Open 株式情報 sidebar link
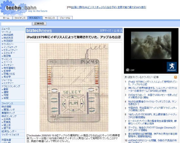 coord(6,107)
